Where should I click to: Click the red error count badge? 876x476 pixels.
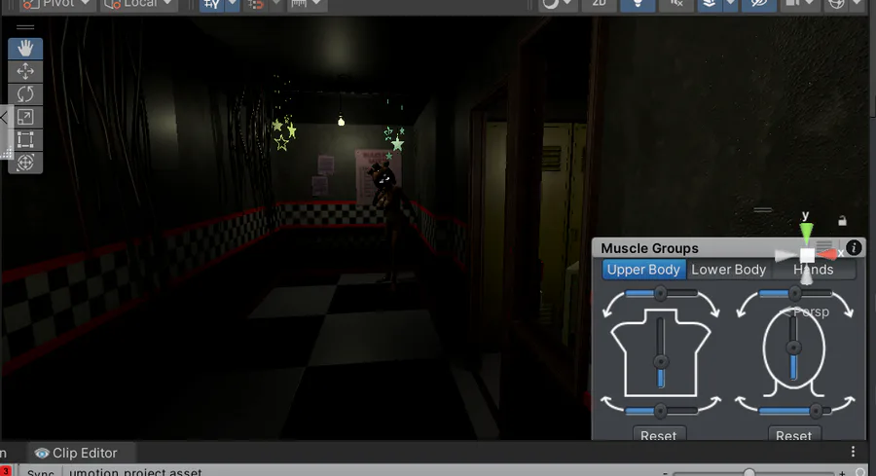click(x=6, y=471)
